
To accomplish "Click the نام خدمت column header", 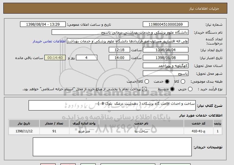I will click(141, 124).
